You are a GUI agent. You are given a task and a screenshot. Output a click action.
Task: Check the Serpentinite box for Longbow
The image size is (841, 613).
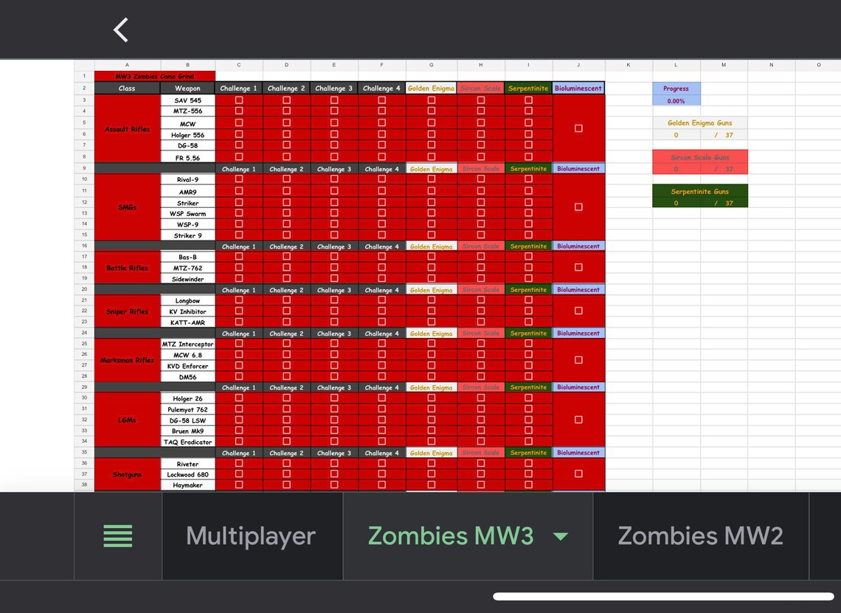(x=527, y=300)
